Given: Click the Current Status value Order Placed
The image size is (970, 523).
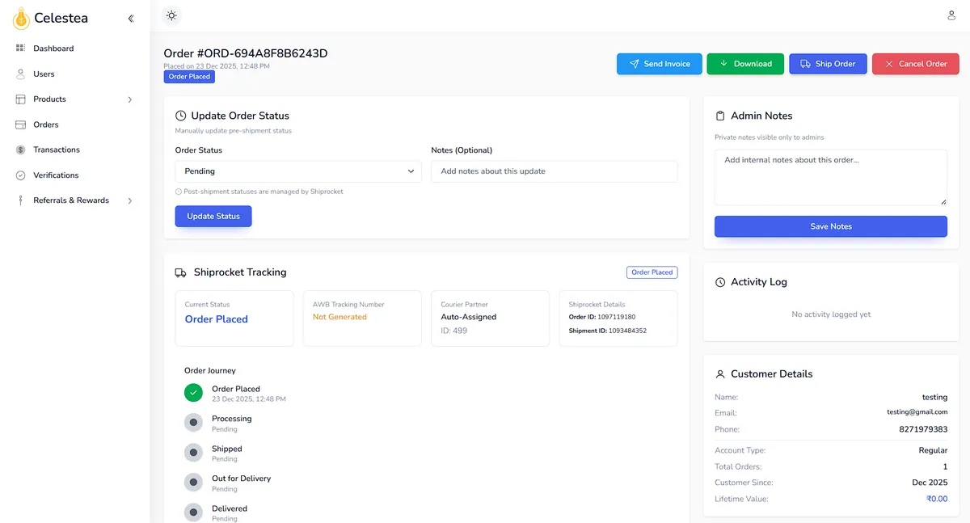Looking at the screenshot, I should (217, 319).
